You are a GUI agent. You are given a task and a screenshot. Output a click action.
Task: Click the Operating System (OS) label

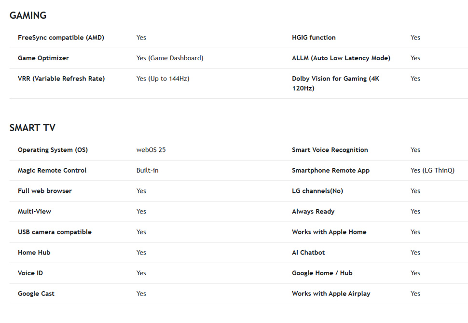53,150
